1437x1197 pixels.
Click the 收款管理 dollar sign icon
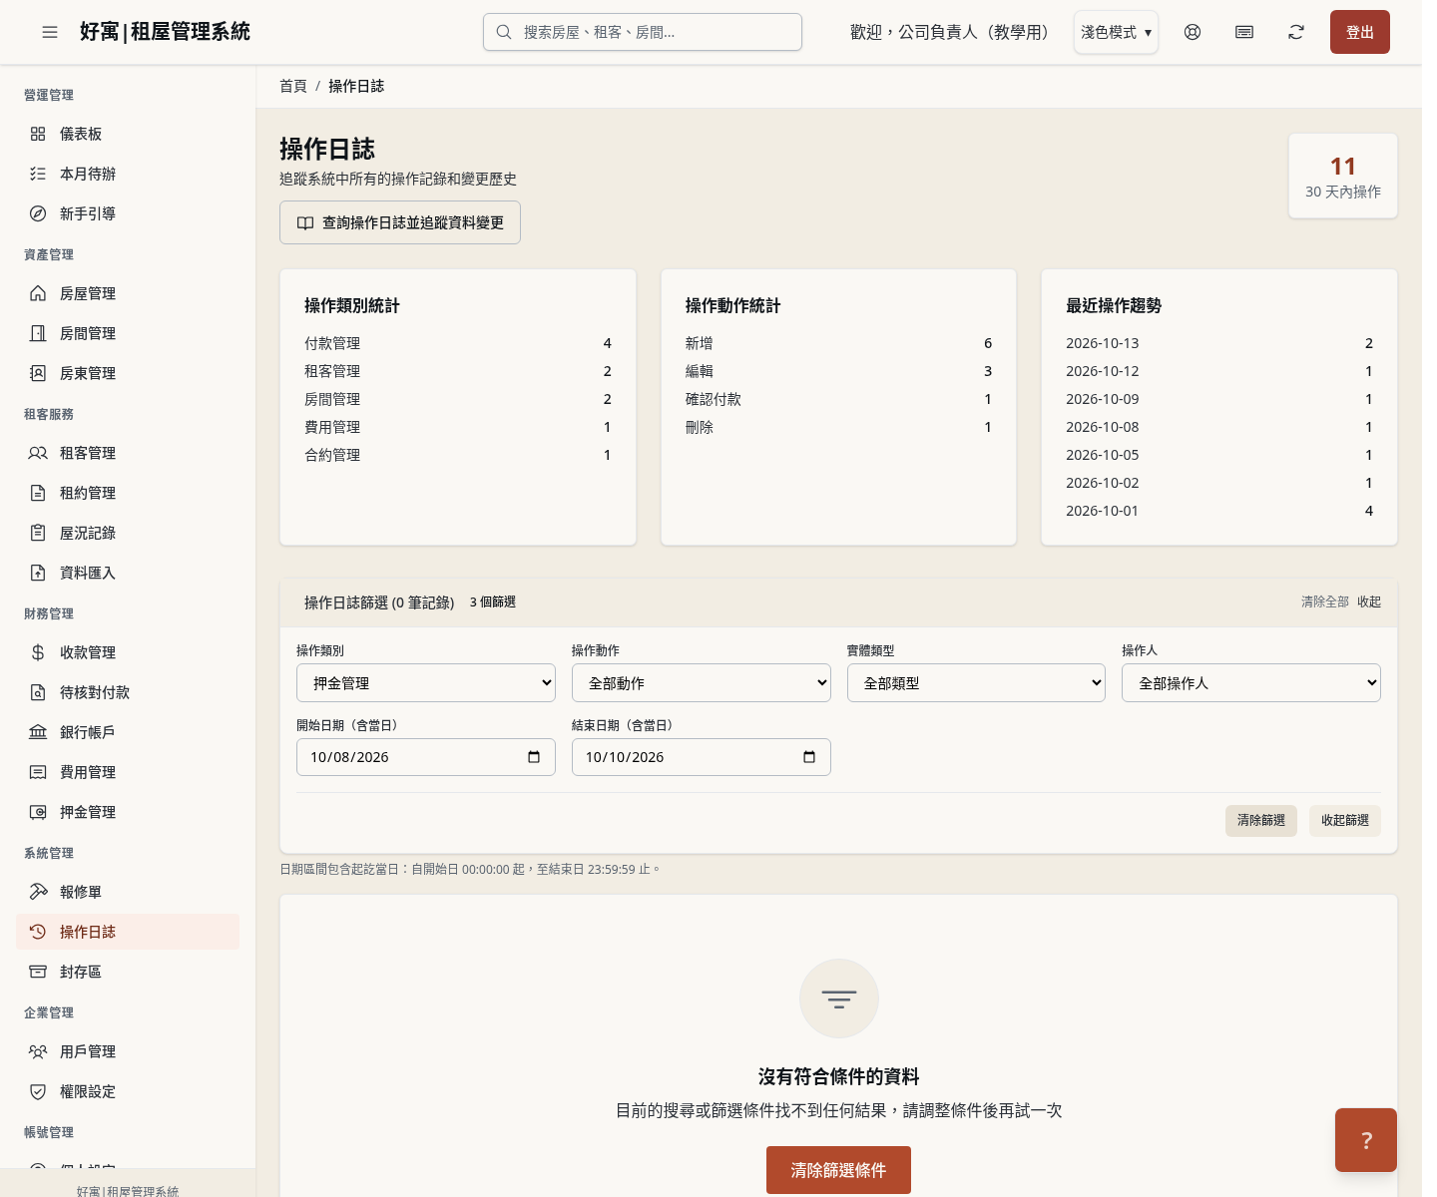point(38,652)
